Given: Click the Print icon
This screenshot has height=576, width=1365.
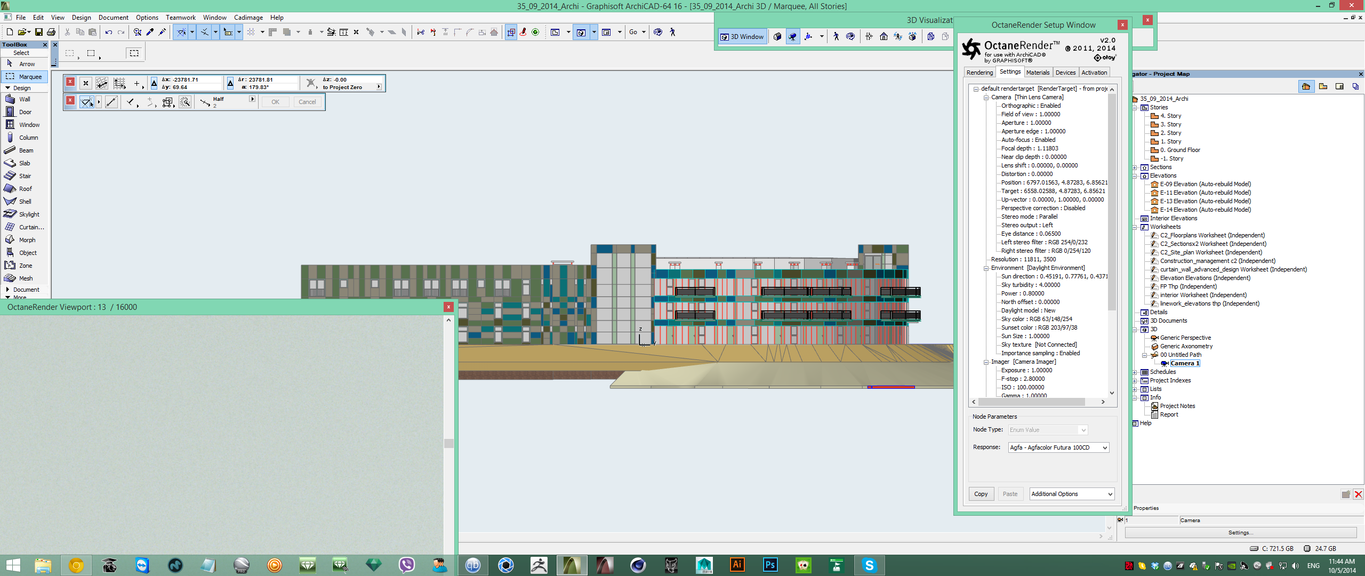Looking at the screenshot, I should (x=51, y=32).
